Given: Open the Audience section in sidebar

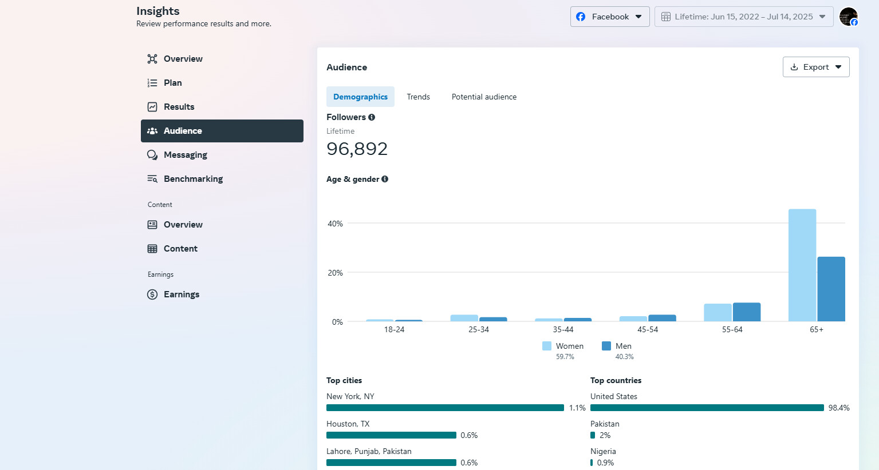Looking at the screenshot, I should pyautogui.click(x=222, y=131).
